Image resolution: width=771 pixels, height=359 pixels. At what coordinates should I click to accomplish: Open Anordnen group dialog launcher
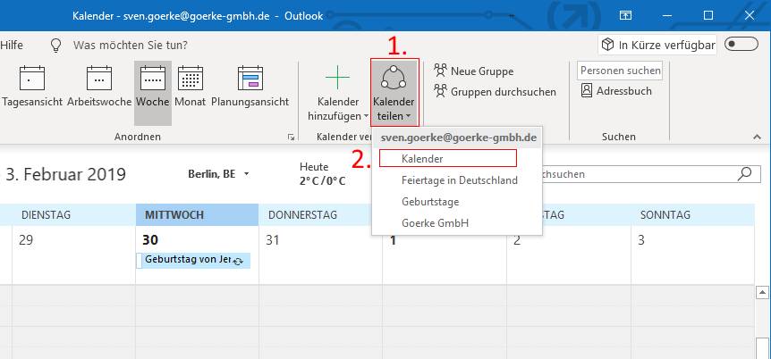291,138
